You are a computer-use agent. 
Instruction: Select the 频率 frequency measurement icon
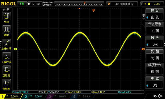coord(6,30)
